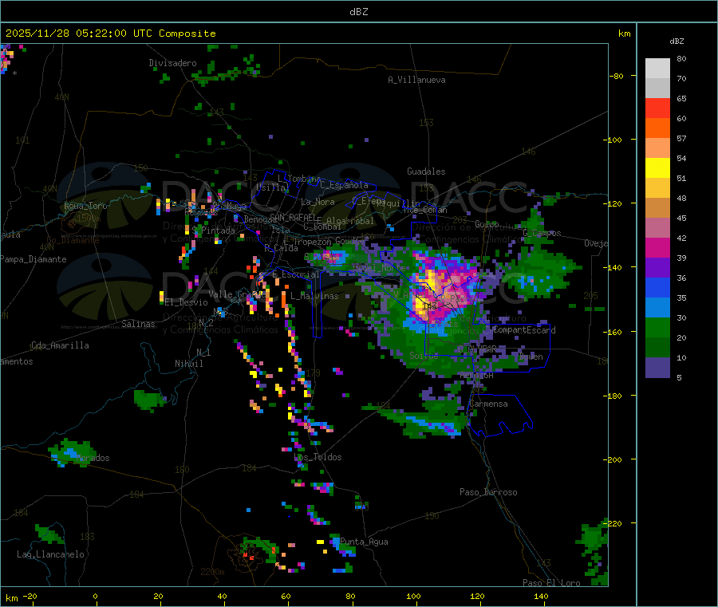The image size is (718, 607).
Task: Click the C_Española label
Action: 344,185
